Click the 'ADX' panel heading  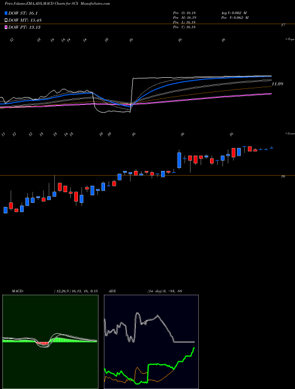(x=112, y=291)
